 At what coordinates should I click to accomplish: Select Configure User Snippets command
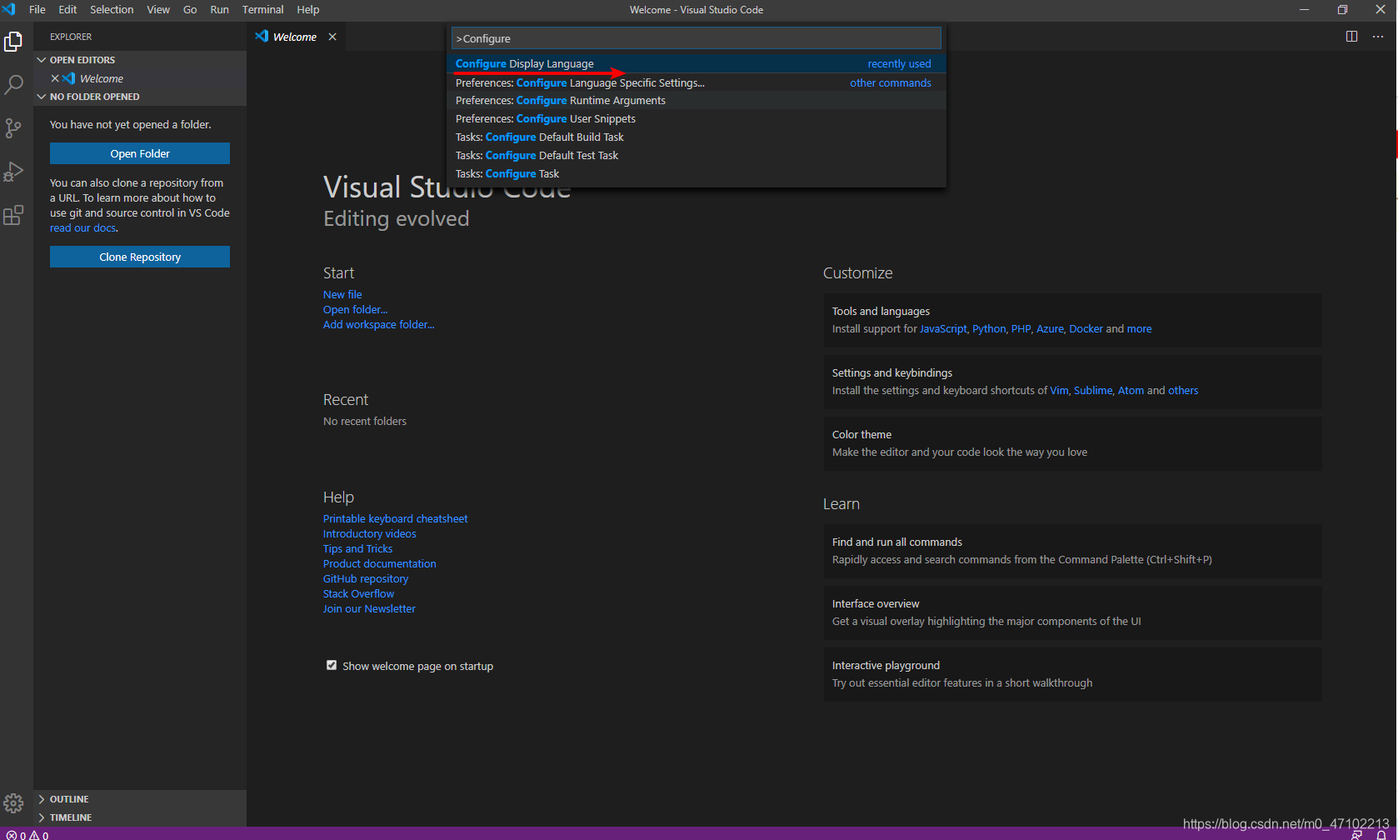tap(697, 118)
